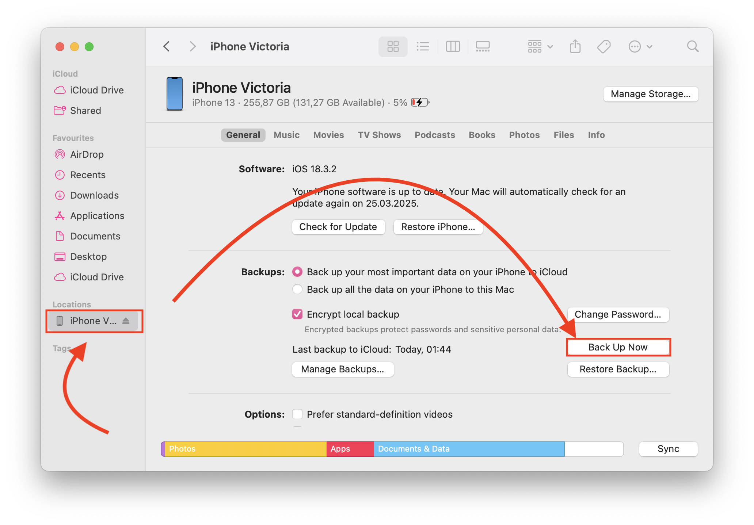Switch to the Books tab
The height and width of the screenshot is (525, 754).
tap(482, 135)
